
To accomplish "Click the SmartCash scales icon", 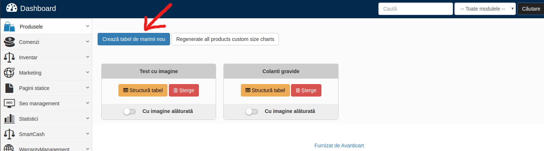I will click(10, 134).
